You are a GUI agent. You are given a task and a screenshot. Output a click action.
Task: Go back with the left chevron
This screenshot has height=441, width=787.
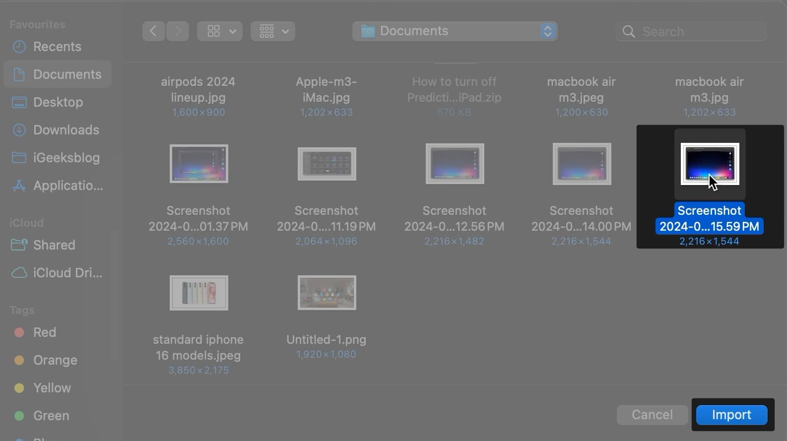tap(153, 31)
